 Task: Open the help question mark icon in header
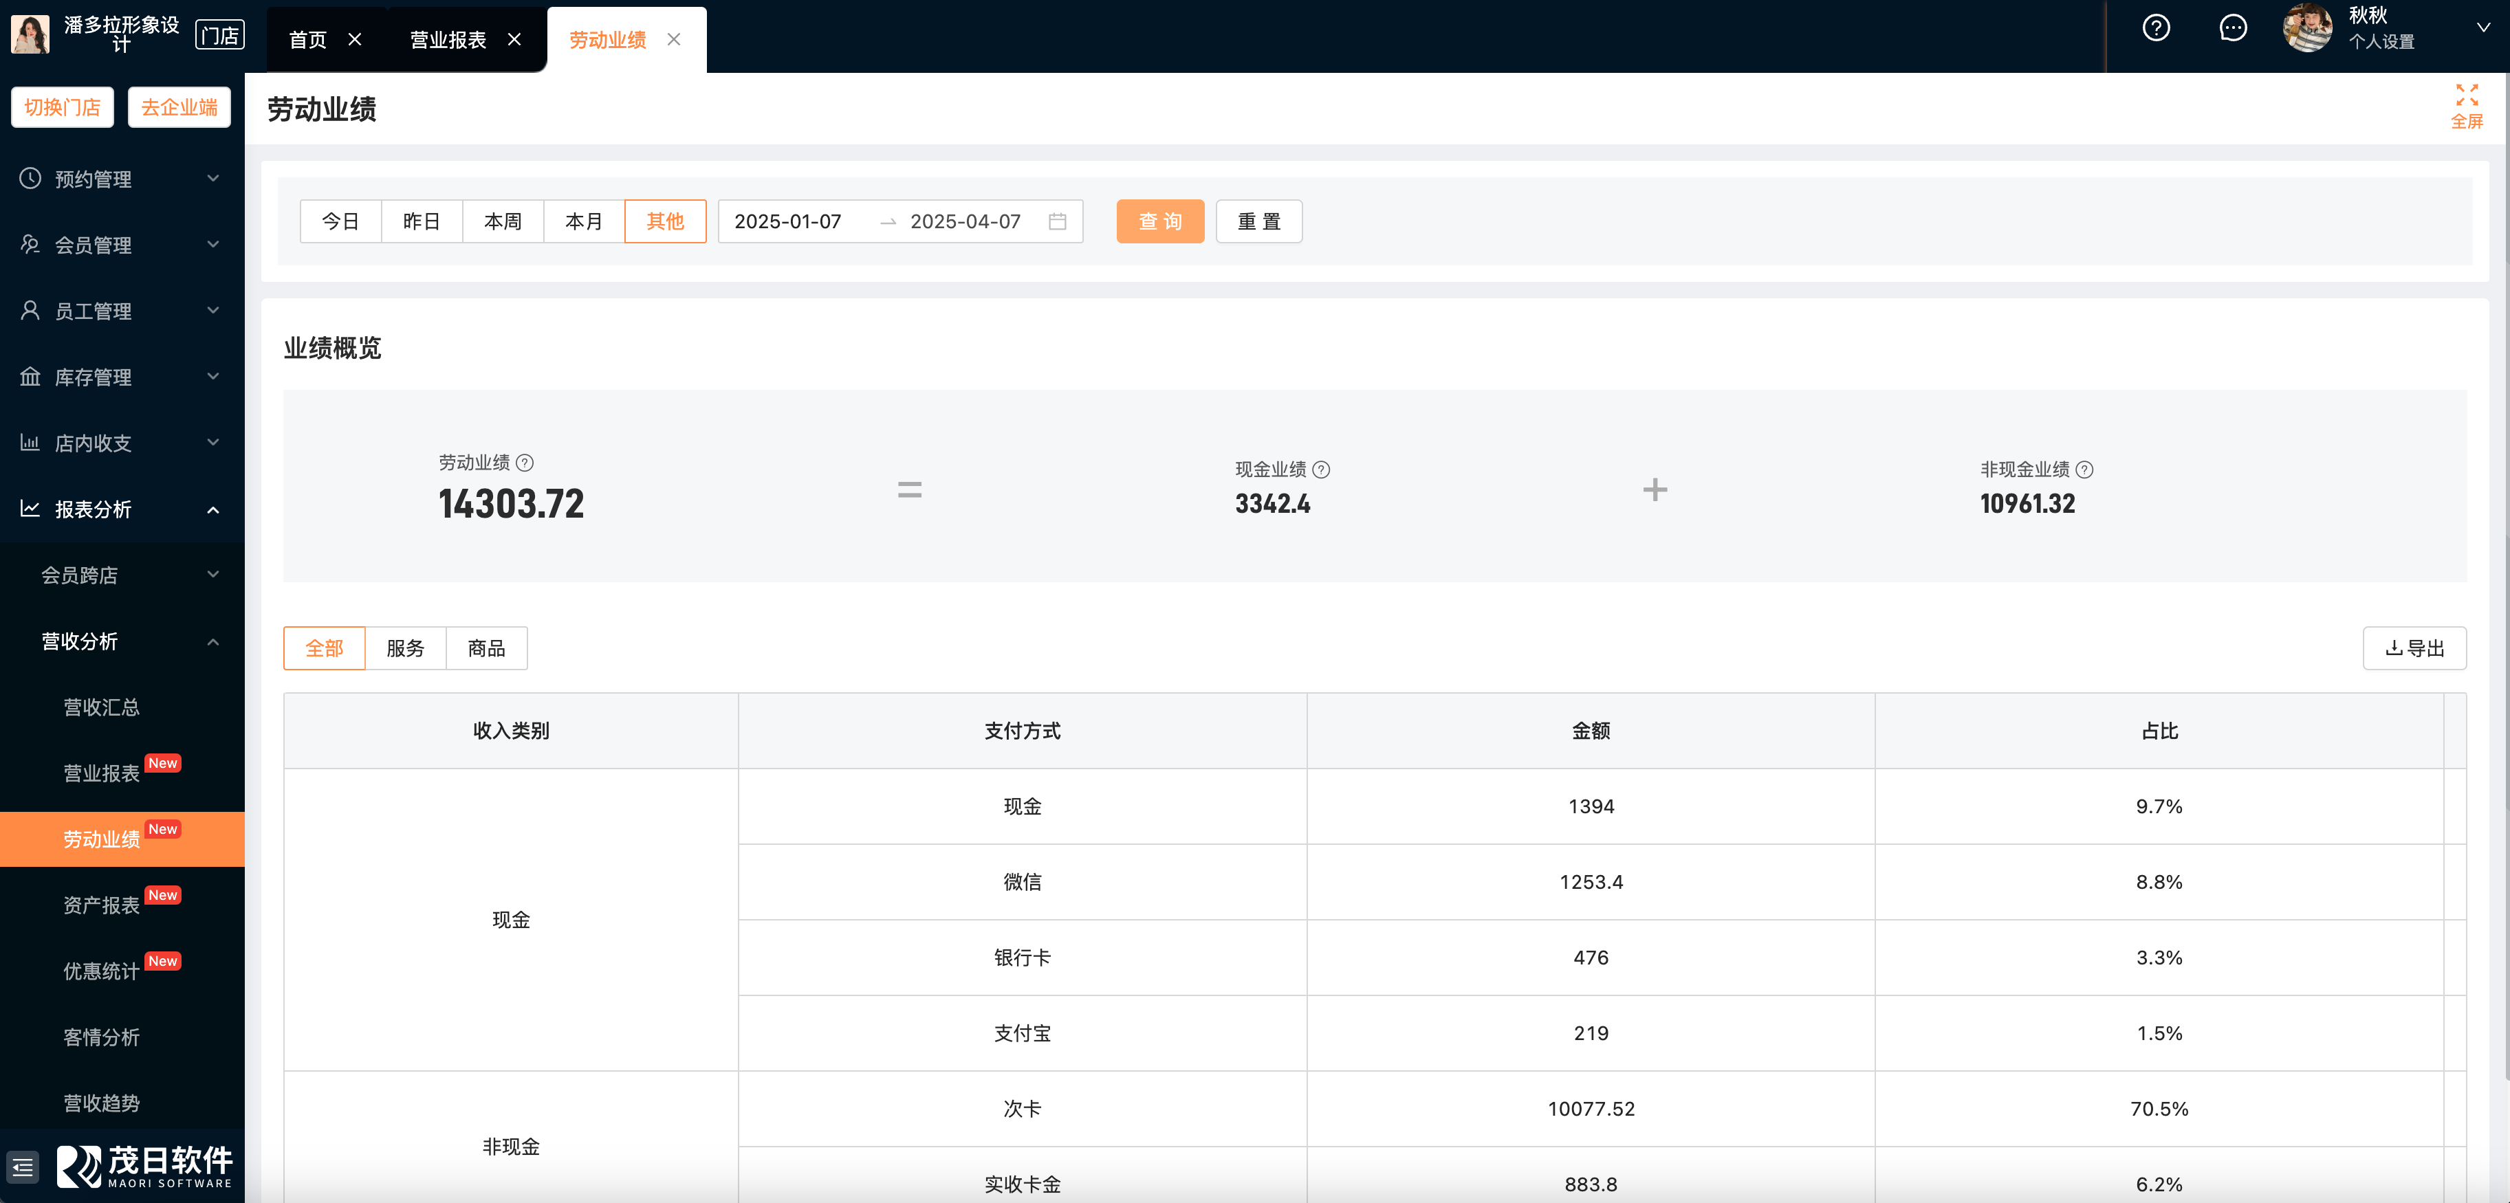2155,28
